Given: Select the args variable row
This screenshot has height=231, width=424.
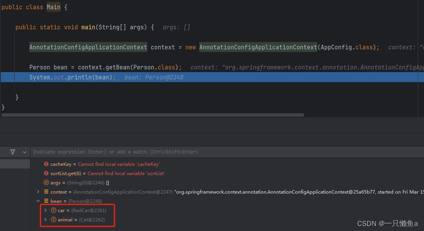Looking at the screenshot, I should point(227,182).
